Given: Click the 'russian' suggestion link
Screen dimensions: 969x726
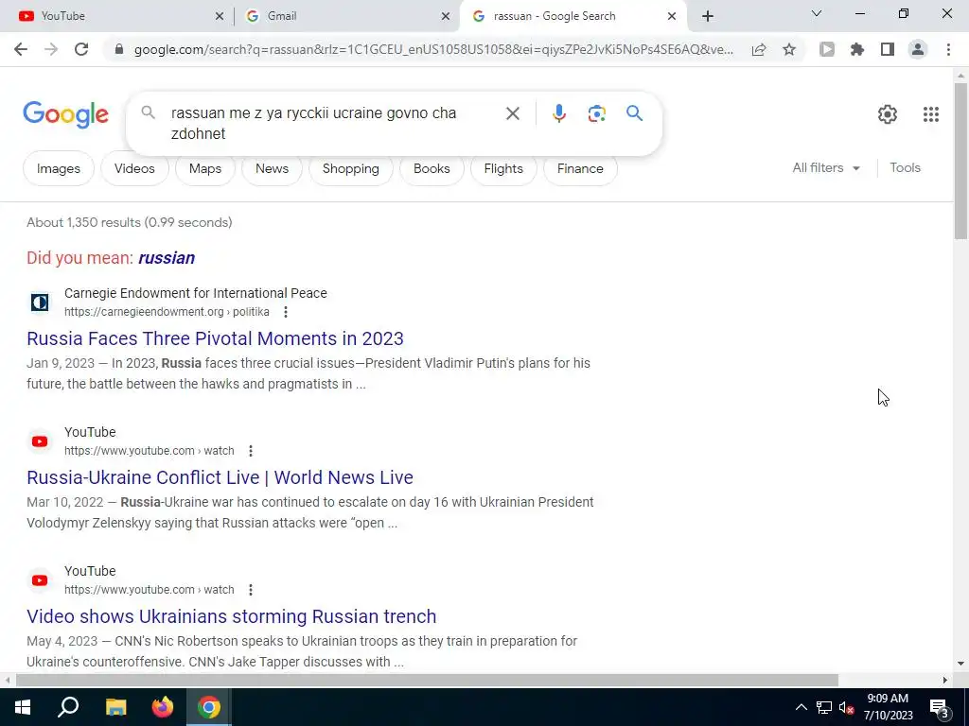Looking at the screenshot, I should point(167,258).
